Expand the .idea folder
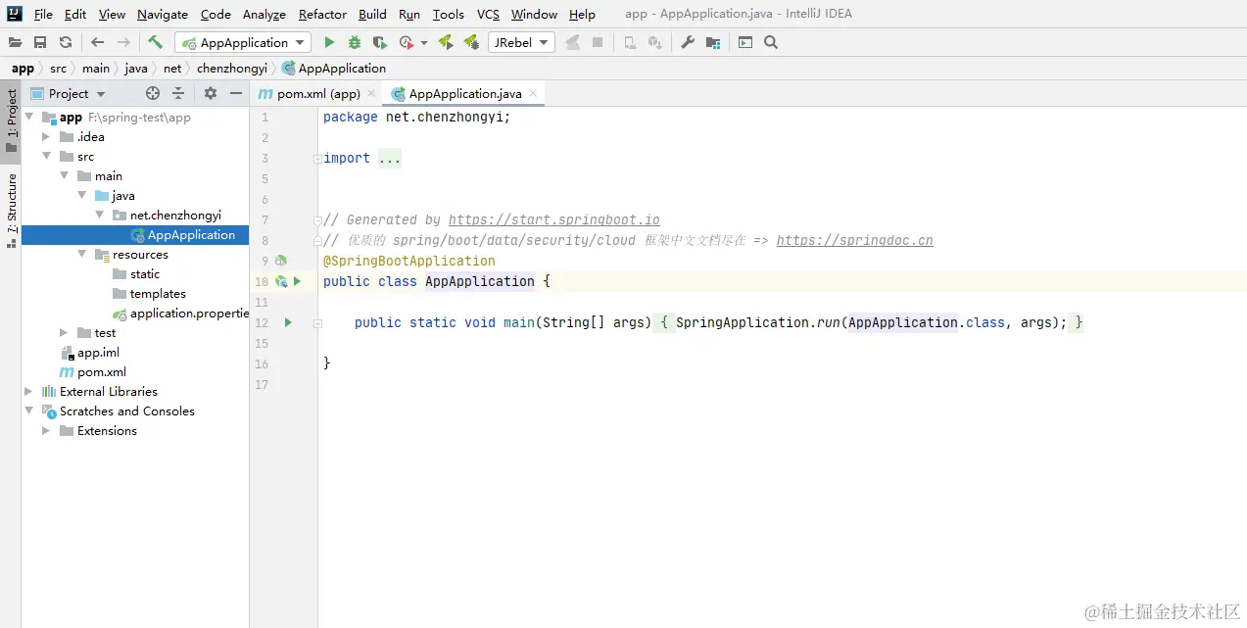Image resolution: width=1247 pixels, height=628 pixels. 46,137
